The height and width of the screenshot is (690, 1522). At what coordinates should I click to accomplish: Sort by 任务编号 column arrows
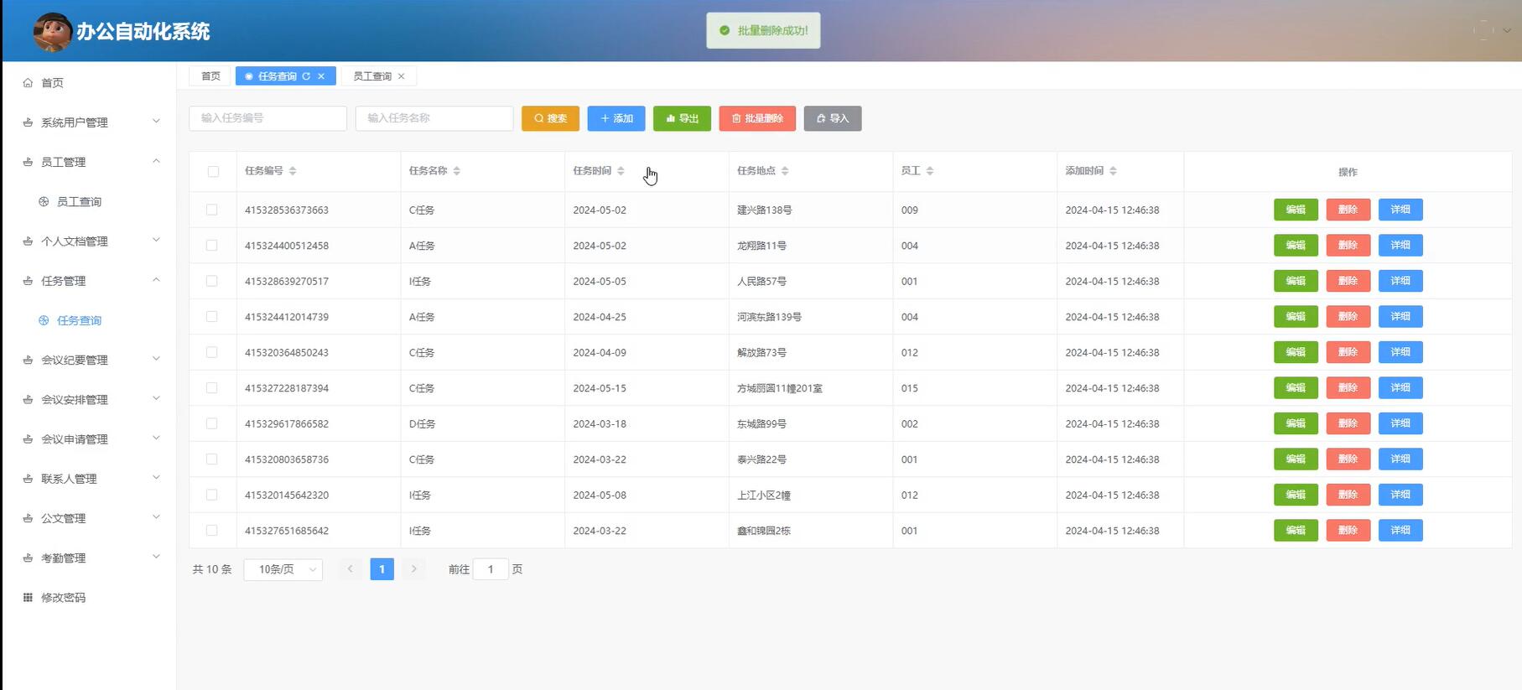pos(293,171)
